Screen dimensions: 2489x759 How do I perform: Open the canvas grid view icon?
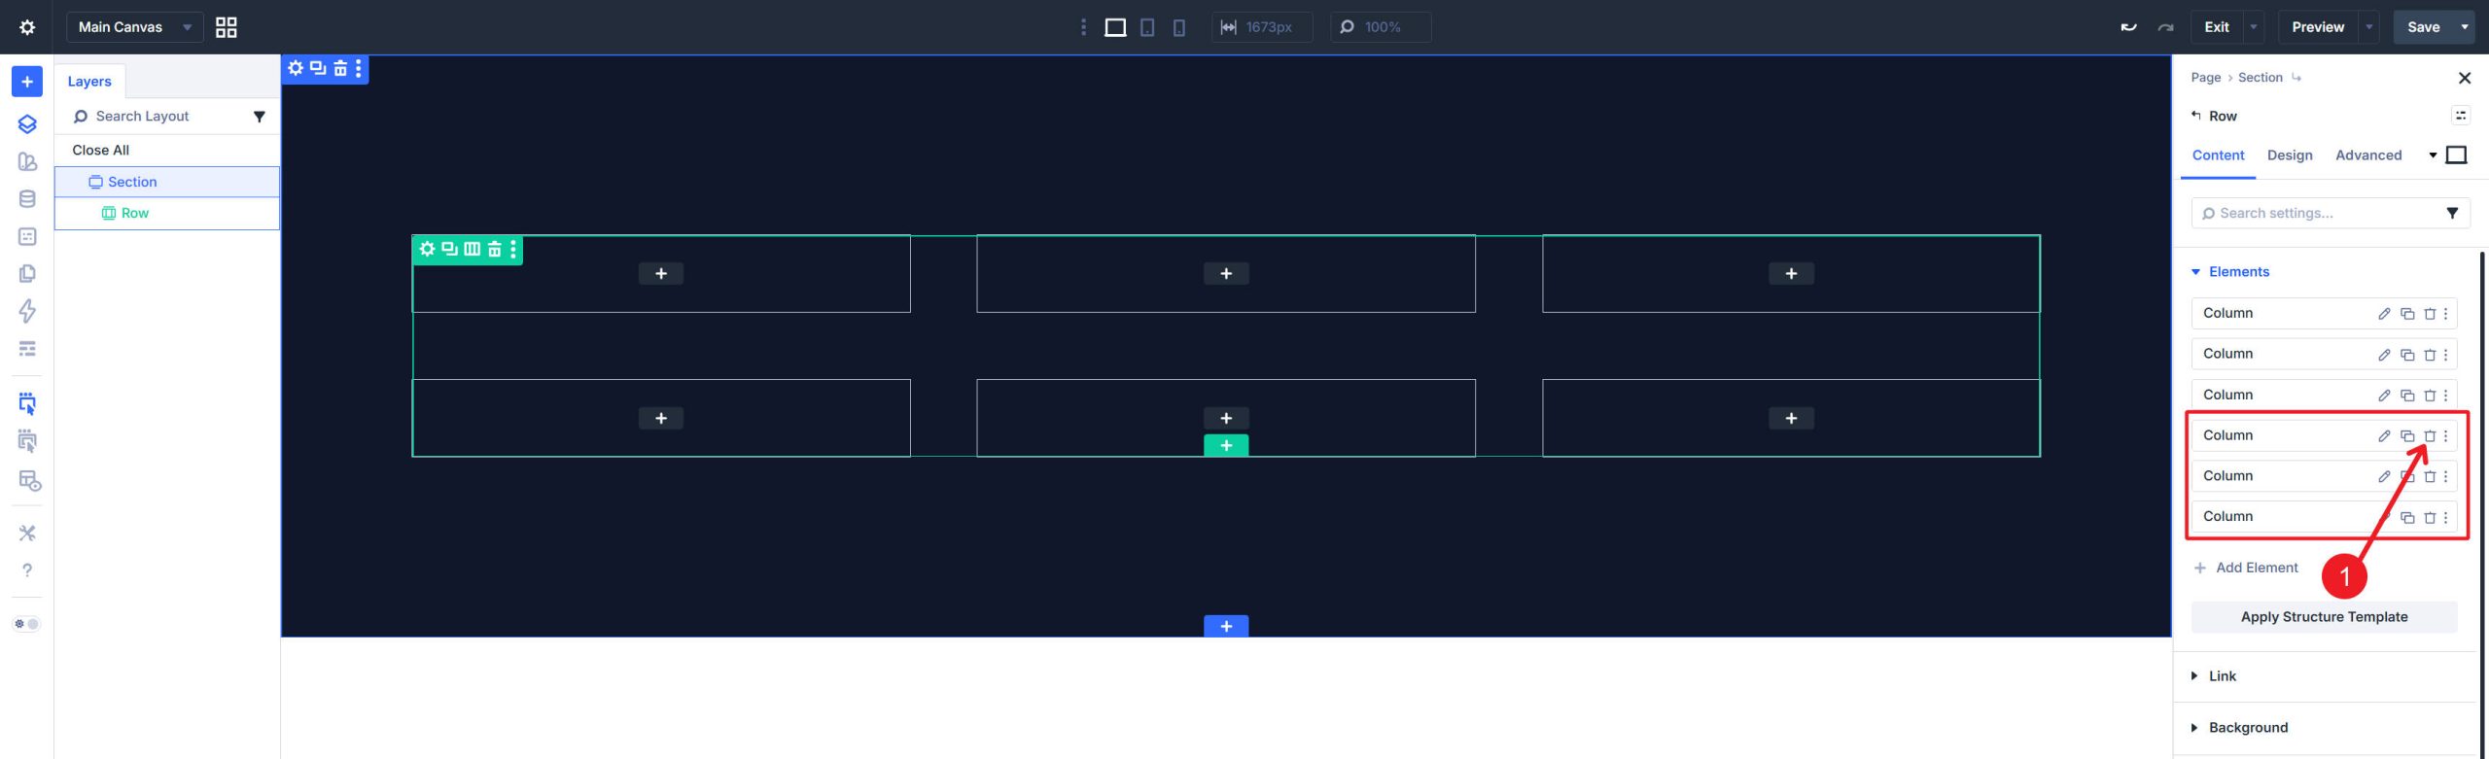tap(226, 27)
